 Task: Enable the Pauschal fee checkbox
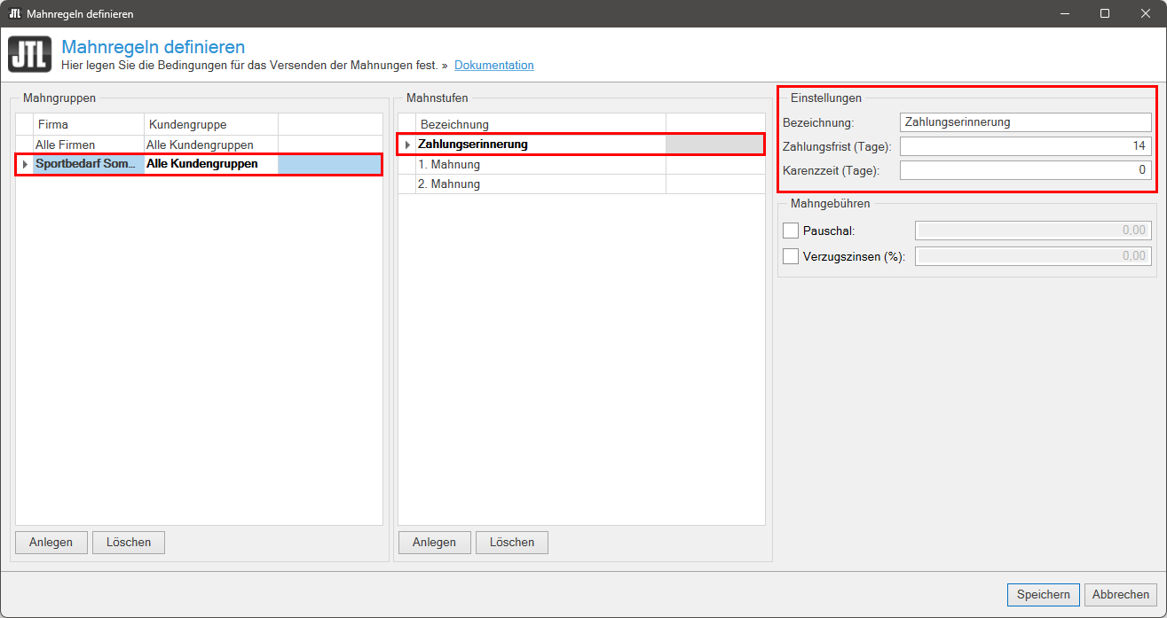pyautogui.click(x=791, y=231)
